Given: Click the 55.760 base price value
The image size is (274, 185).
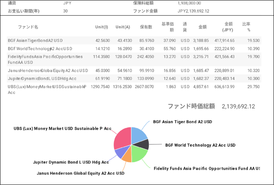Looking at the screenshot, I should (170, 49).
